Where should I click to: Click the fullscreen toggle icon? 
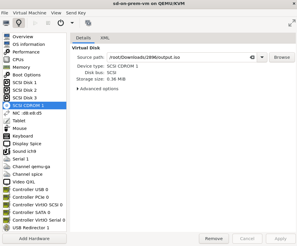point(292,23)
